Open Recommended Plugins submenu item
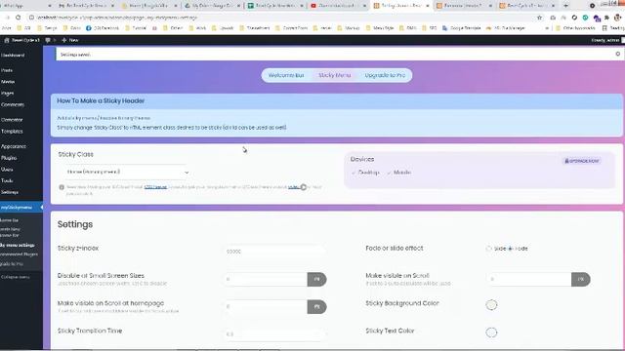The image size is (625, 351). click(x=20, y=254)
